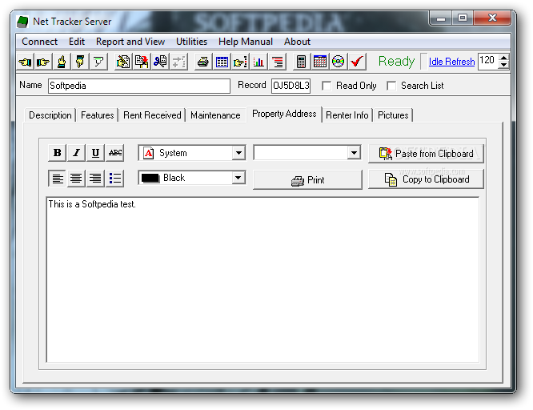
Task: Click Copy to Clipboard button
Action: pos(426,179)
